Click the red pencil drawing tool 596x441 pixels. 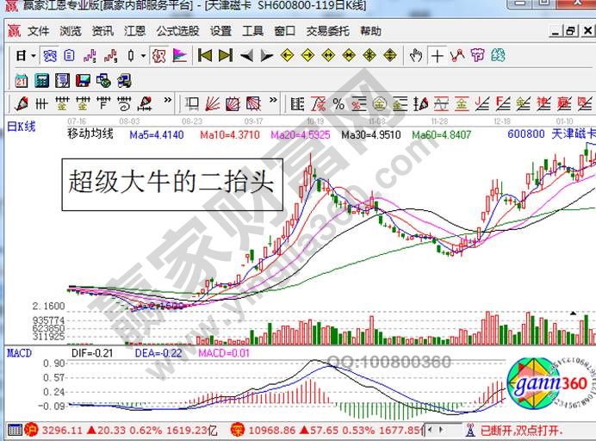[x=22, y=105]
